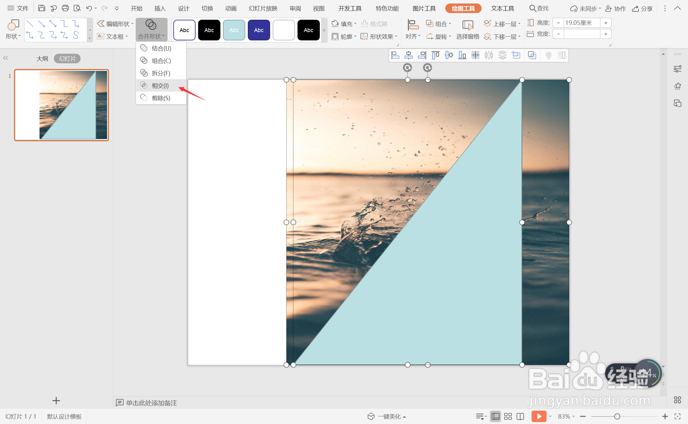The width and height of the screenshot is (688, 424).
Task: Click the distribute horizontally floating icon
Action: pos(489,55)
